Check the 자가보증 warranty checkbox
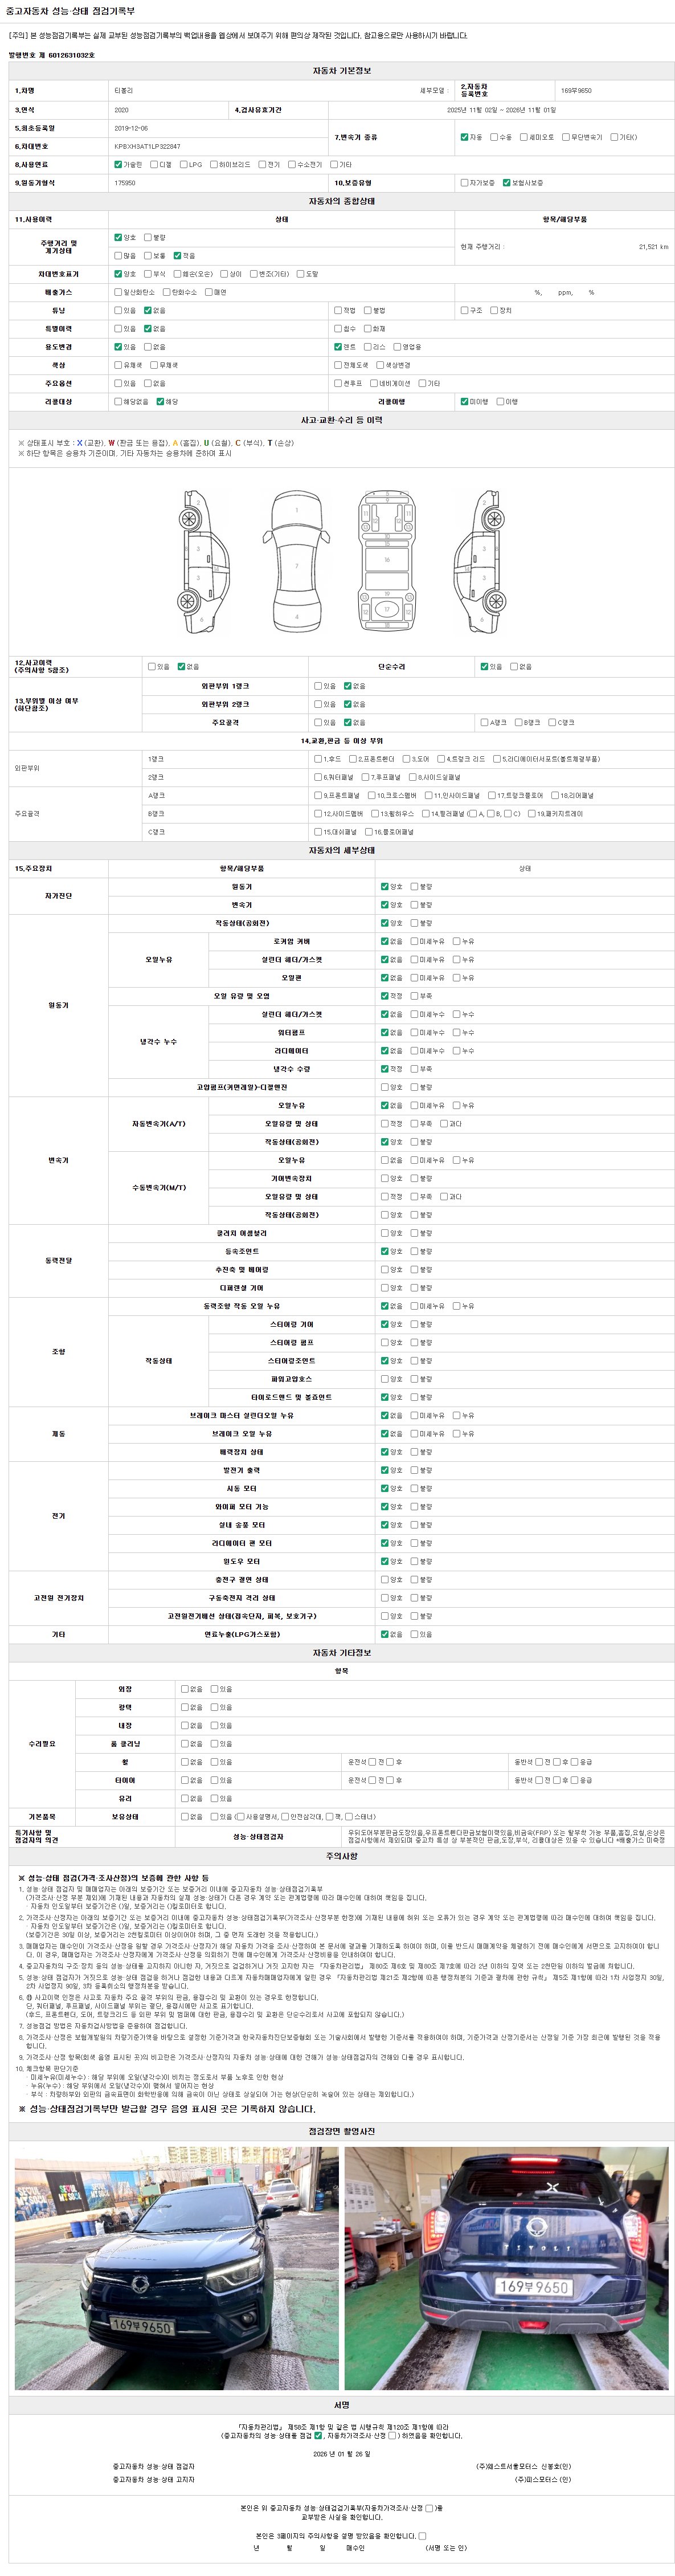This screenshot has width=675, height=2576. [463, 183]
